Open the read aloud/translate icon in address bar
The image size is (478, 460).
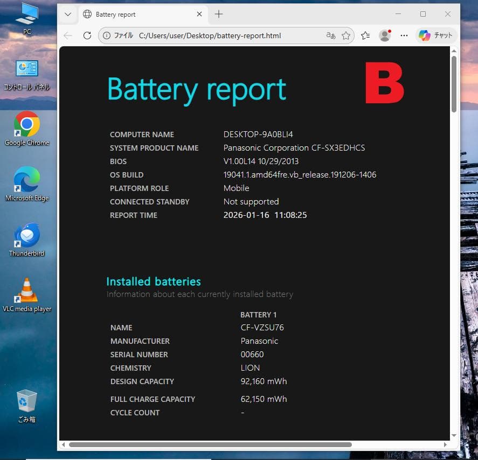coord(331,36)
